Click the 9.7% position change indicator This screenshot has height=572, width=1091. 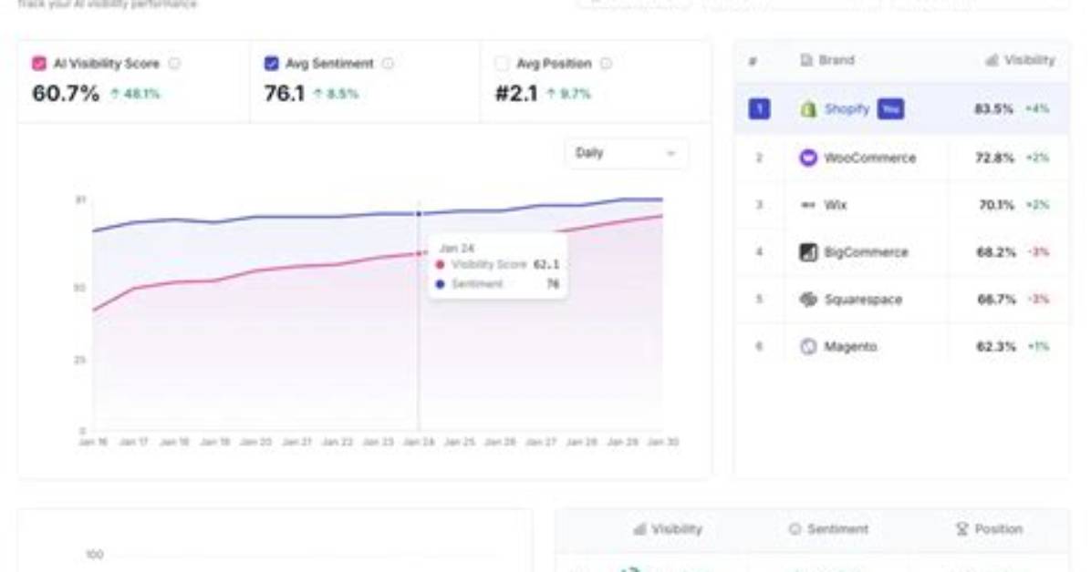568,94
